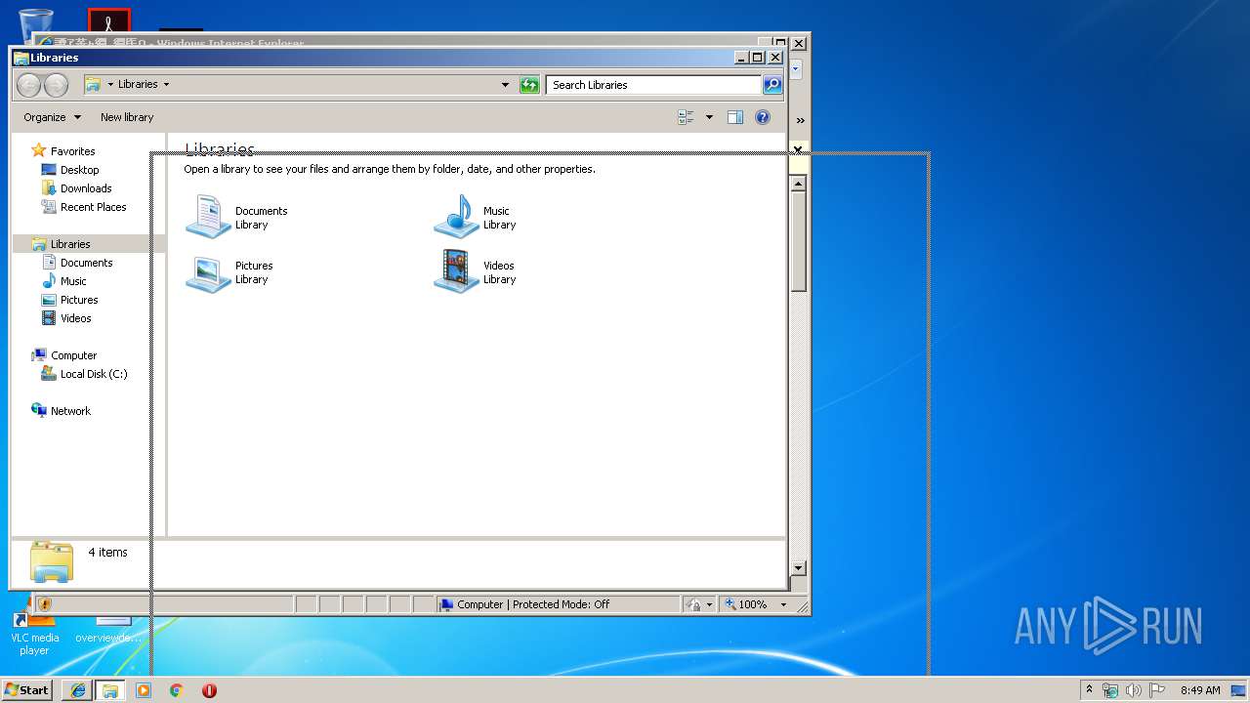Image resolution: width=1250 pixels, height=703 pixels.
Task: Select Network in navigation pane
Action: click(x=70, y=411)
